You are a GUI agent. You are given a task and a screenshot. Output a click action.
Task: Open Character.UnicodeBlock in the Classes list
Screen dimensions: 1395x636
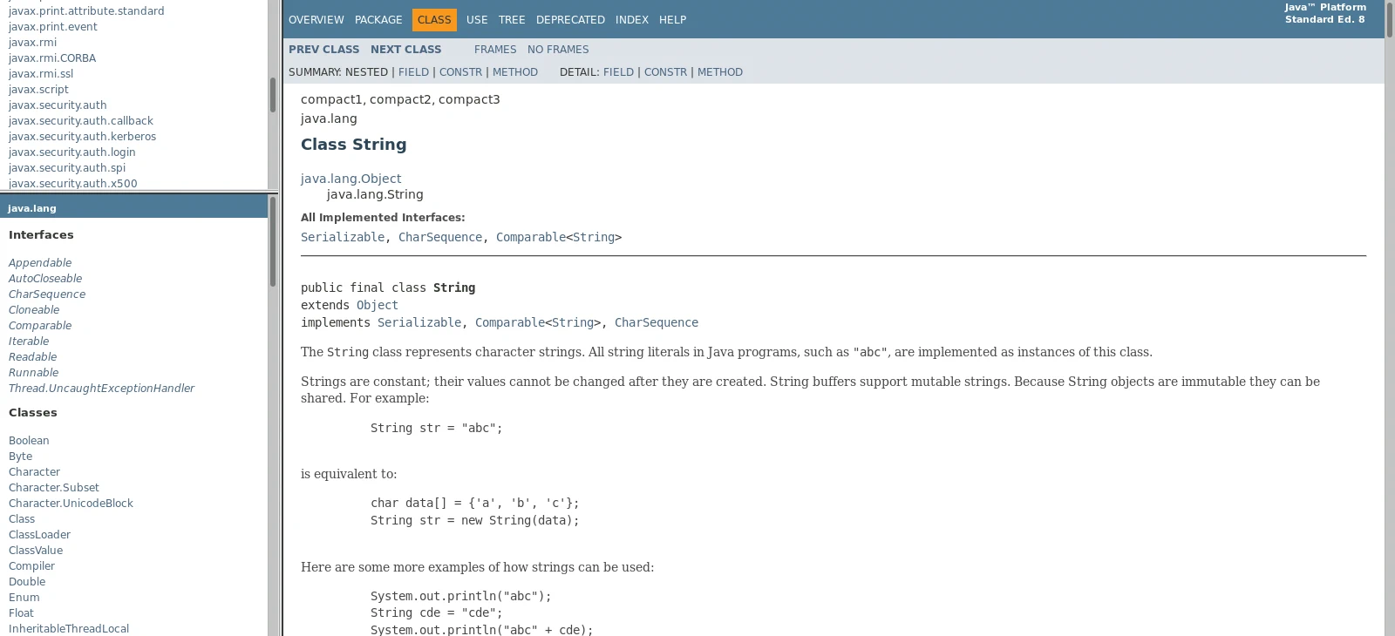click(x=71, y=504)
